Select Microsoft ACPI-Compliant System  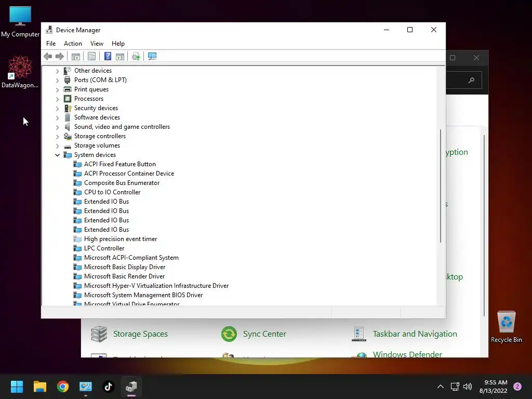(x=131, y=258)
